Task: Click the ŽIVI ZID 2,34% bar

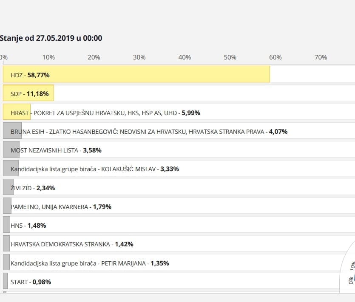Action: tap(32, 188)
